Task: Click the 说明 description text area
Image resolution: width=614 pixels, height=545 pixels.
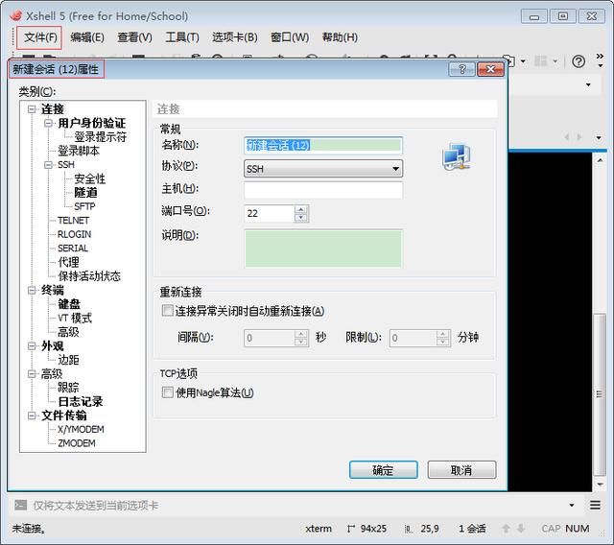Action: click(323, 249)
